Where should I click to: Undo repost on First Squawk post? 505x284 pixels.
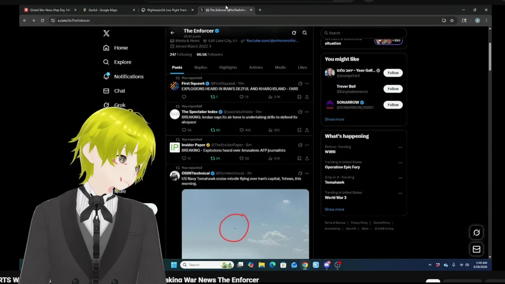click(x=214, y=97)
